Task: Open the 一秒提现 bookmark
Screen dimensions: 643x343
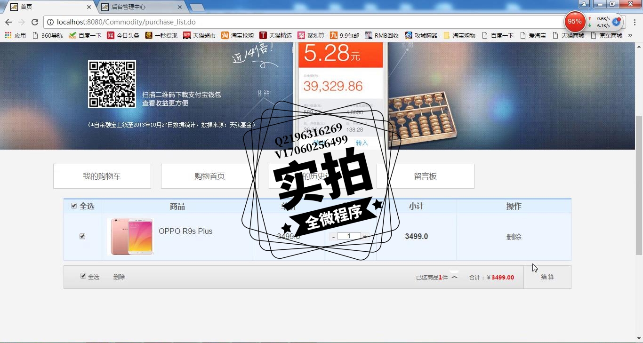Action: 161,35
